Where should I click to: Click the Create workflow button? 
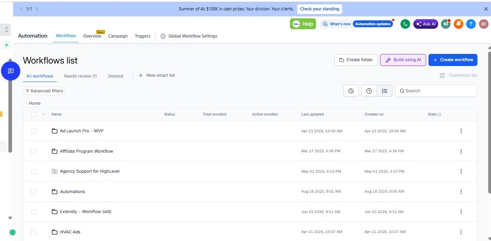[453, 60]
